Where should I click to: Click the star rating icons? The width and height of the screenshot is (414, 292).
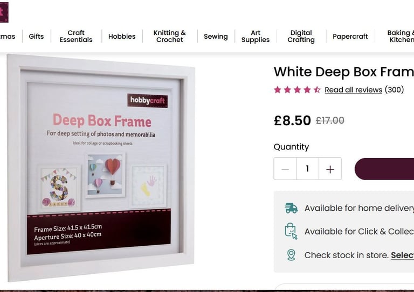pyautogui.click(x=298, y=90)
